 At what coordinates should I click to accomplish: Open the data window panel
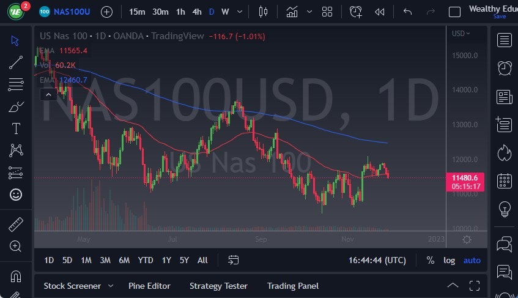point(504,125)
